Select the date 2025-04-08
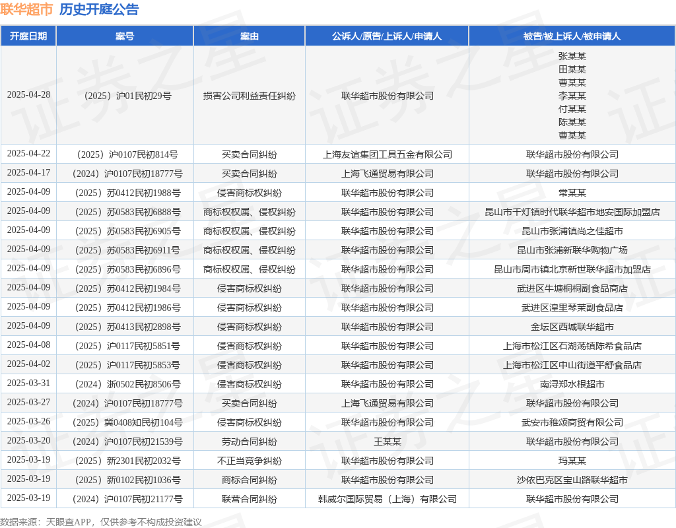Viewport: 676px width, 528px height. click(28, 345)
